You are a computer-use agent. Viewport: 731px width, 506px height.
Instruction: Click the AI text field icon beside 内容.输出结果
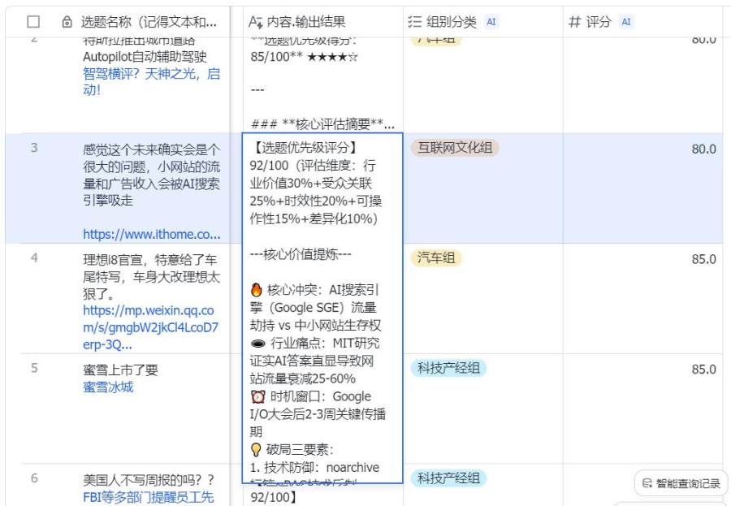256,22
